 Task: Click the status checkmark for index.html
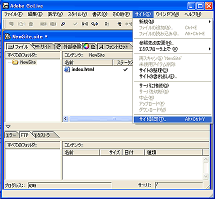(x=125, y=69)
